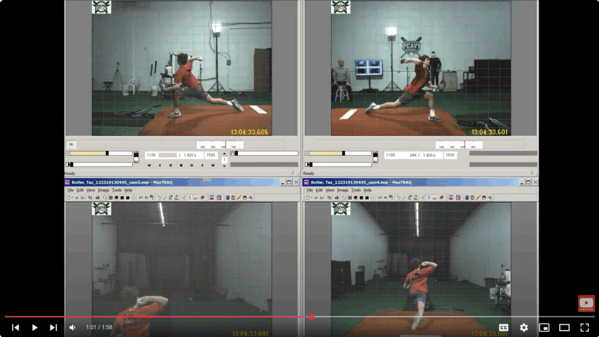Toggle theater mode
This screenshot has width=599, height=337.
coord(564,328)
